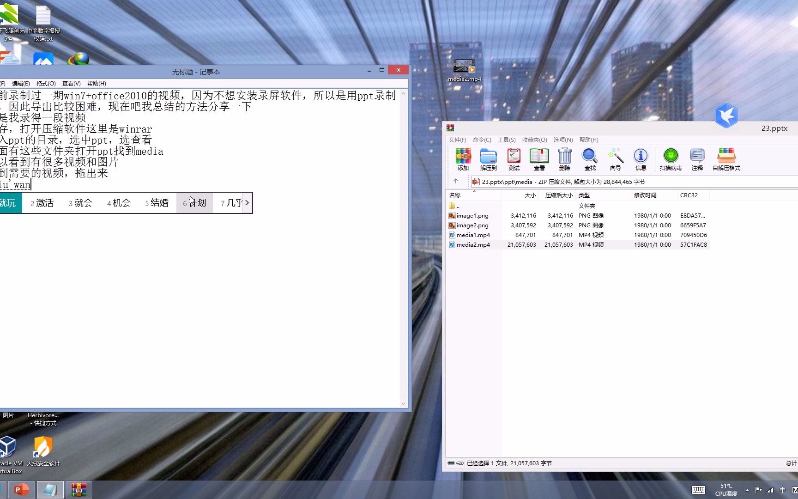Open Notepad 帮助(H) menu
798x499 pixels.
[97, 84]
